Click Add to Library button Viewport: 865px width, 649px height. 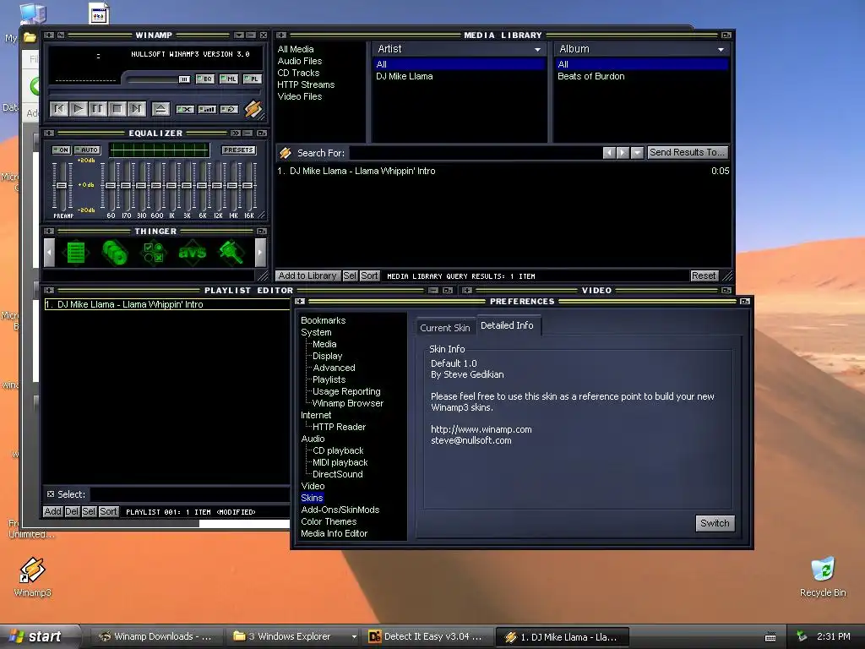tap(307, 275)
